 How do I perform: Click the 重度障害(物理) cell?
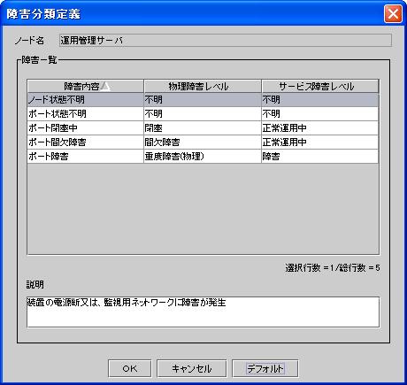coord(203,157)
